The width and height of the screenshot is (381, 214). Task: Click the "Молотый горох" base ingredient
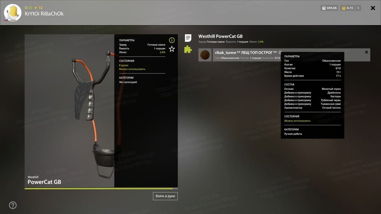331,89
